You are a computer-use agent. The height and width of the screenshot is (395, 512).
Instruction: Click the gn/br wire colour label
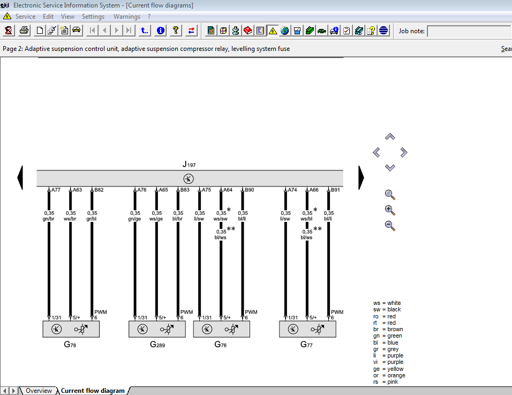coord(49,219)
